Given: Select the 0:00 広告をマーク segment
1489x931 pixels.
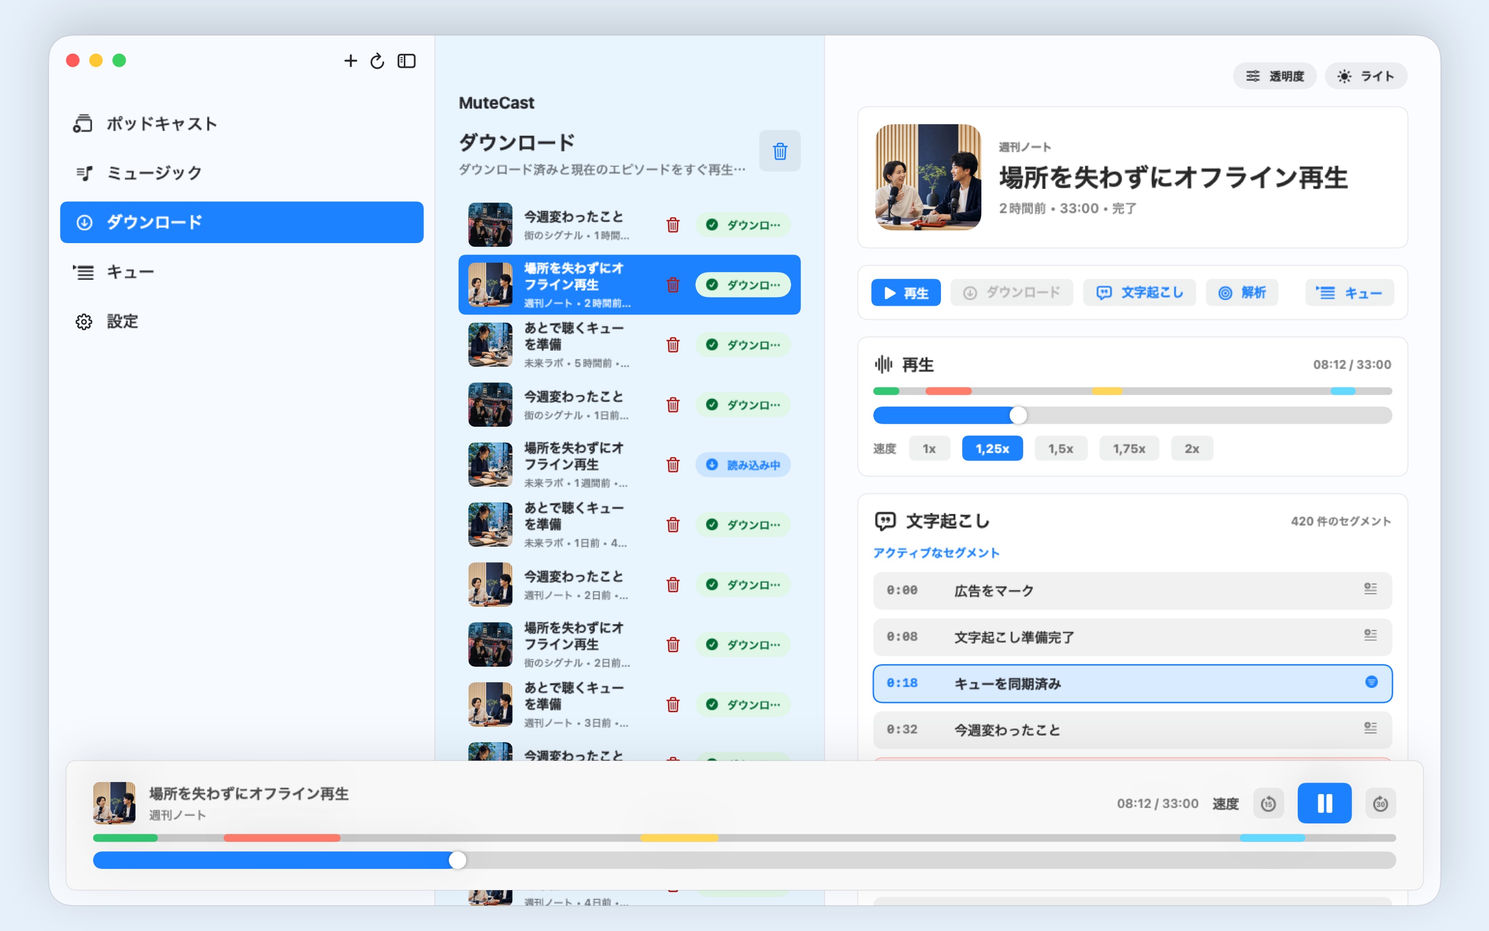Looking at the screenshot, I should (1132, 591).
